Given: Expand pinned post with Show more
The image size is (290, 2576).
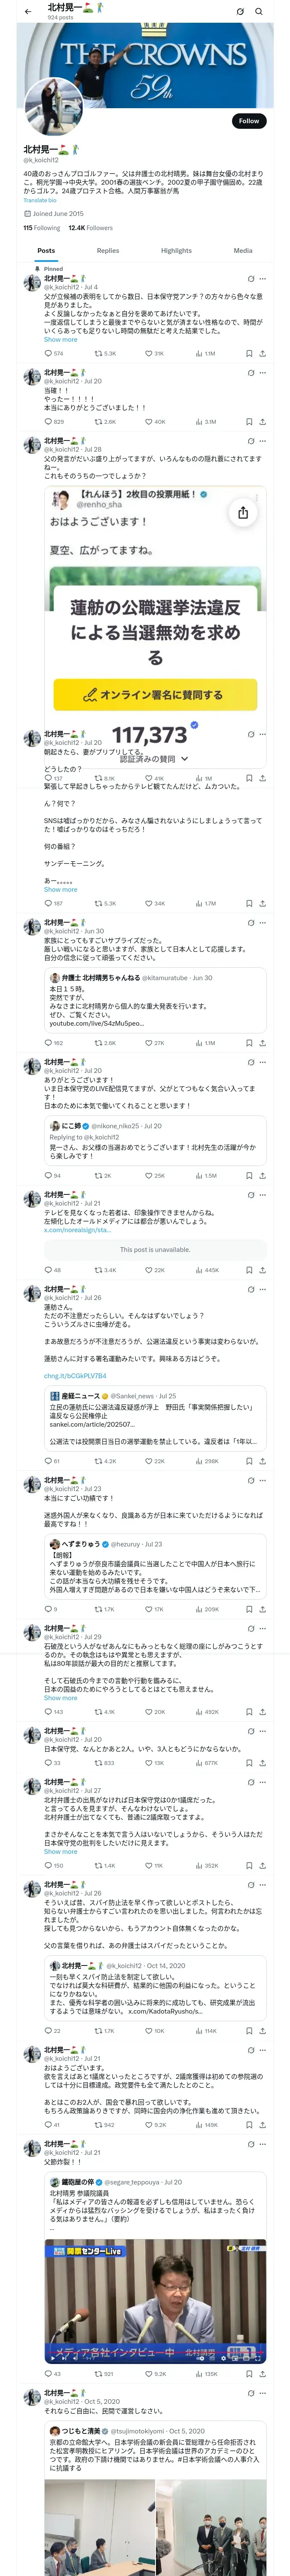Looking at the screenshot, I should 60,340.
